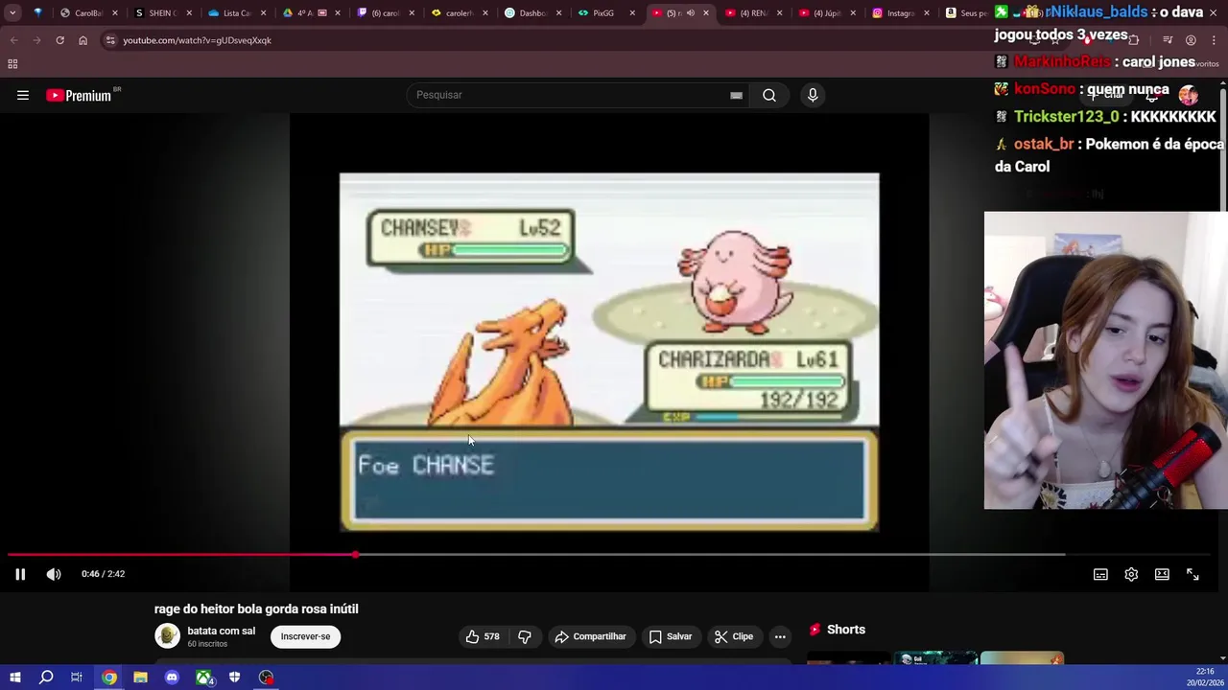Open the batata com sal channel name
The width and height of the screenshot is (1228, 690).
click(x=221, y=631)
